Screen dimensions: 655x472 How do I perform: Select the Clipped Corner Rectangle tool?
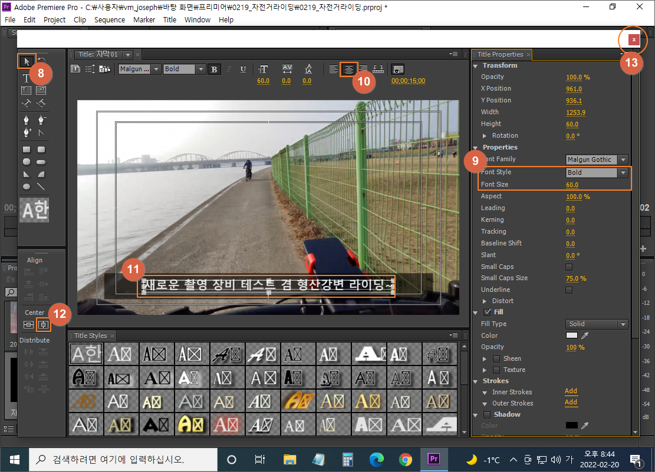coord(27,162)
